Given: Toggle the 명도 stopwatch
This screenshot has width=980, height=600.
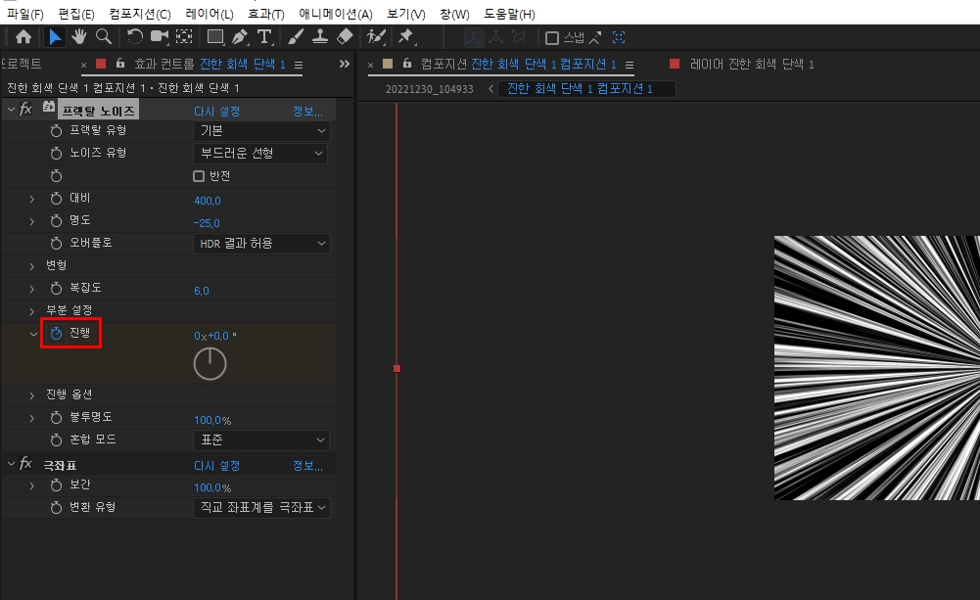Looking at the screenshot, I should click(56, 220).
